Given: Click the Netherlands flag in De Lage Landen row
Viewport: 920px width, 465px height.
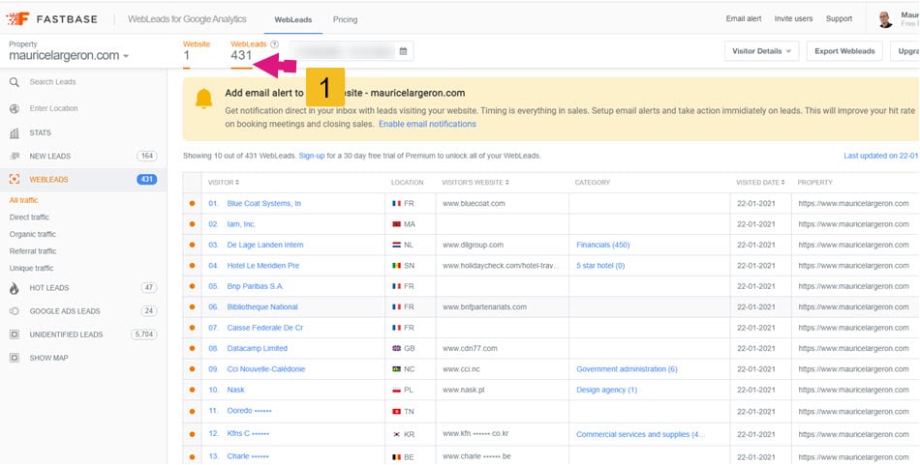Looking at the screenshot, I should click(397, 246).
